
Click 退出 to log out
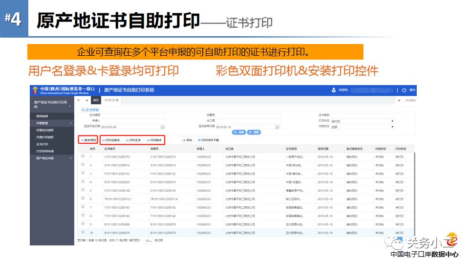[412, 90]
